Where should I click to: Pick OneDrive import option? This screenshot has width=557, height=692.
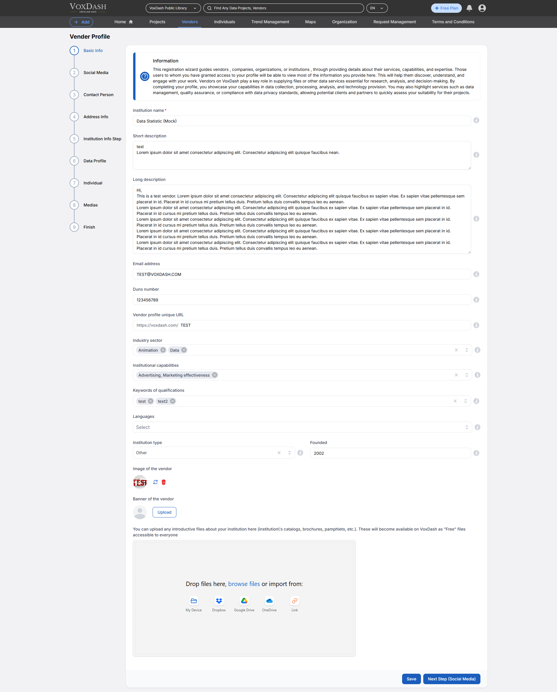(269, 601)
